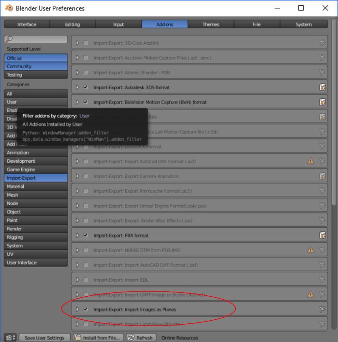Expand Import Images as Planes details
The height and width of the screenshot is (342, 338).
coord(77,309)
